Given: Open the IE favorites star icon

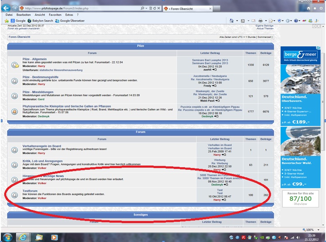Looking at the screenshot, I should 315,8.
